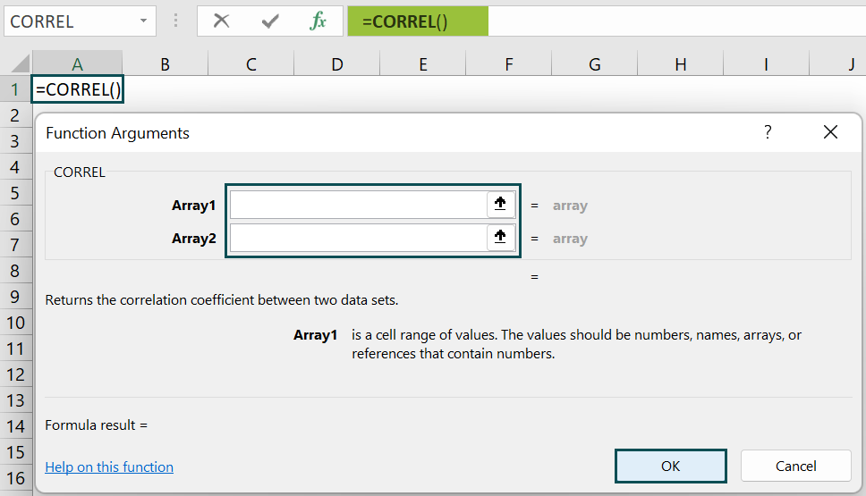Select column B header
Viewport: 866px width, 496px height.
click(166, 64)
